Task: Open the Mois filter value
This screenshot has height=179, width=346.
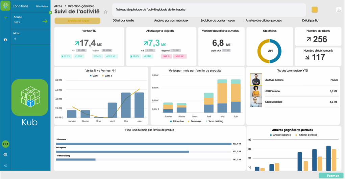Action: [x=15, y=39]
